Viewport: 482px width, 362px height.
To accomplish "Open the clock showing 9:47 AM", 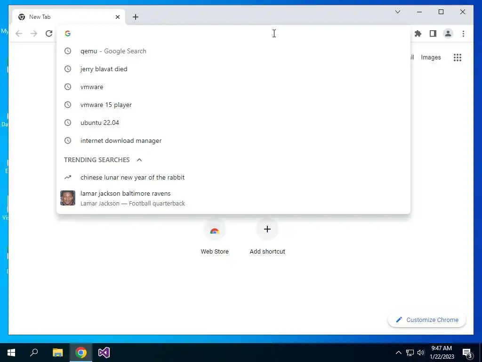I will click(442, 353).
